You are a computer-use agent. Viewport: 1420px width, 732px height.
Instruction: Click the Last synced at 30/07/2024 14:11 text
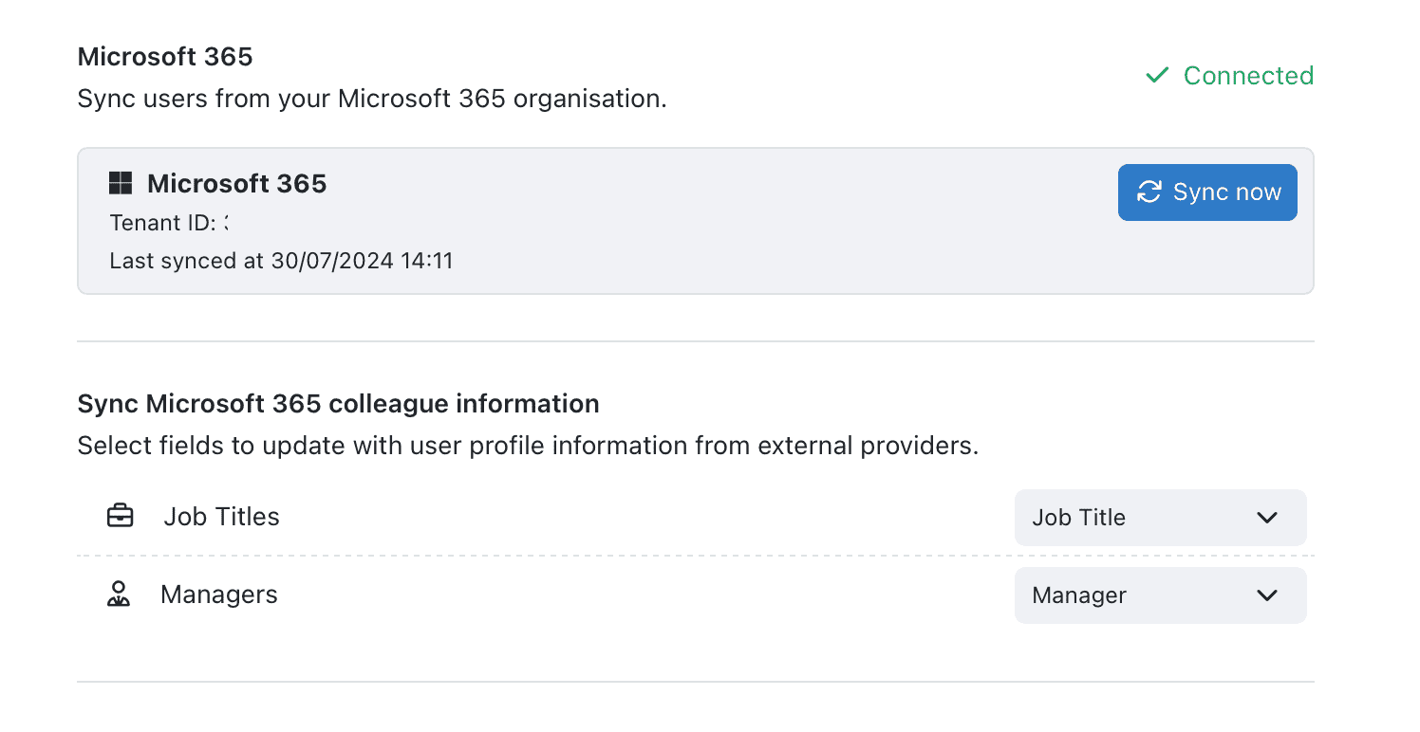(x=281, y=261)
